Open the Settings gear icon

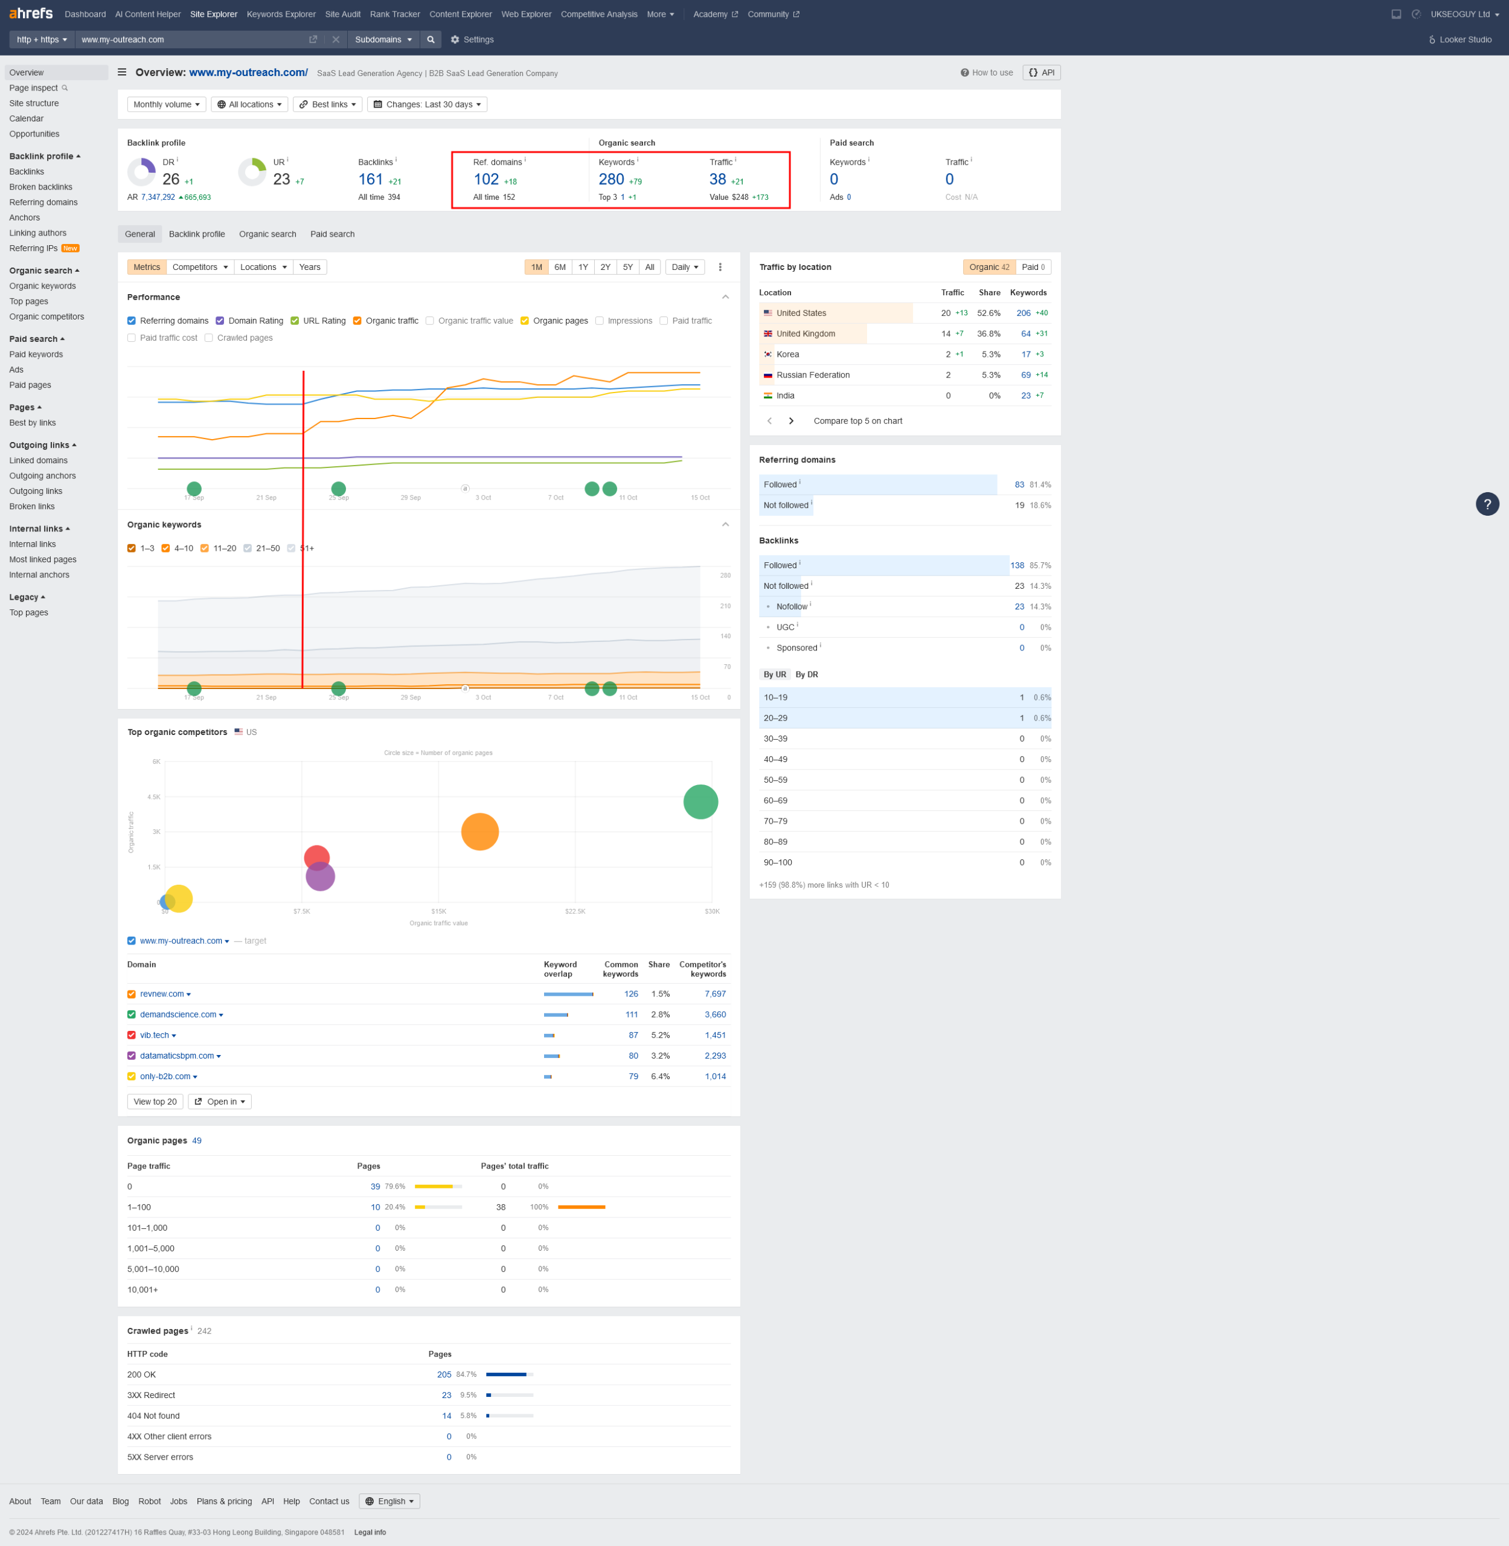pyautogui.click(x=455, y=40)
